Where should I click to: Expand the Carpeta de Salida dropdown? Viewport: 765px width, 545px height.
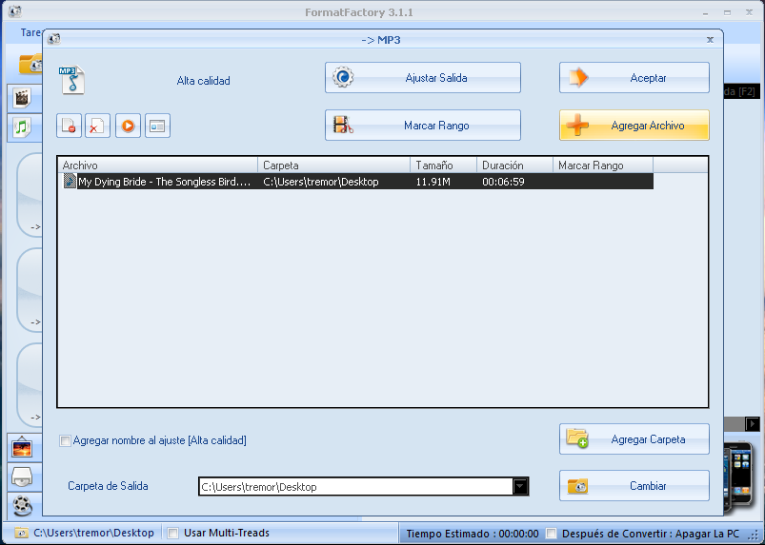click(520, 487)
